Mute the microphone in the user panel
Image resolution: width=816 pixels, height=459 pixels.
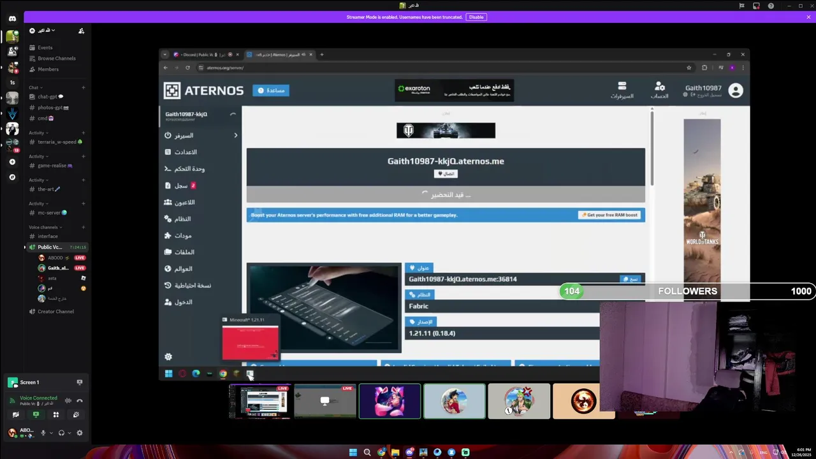coord(43,433)
